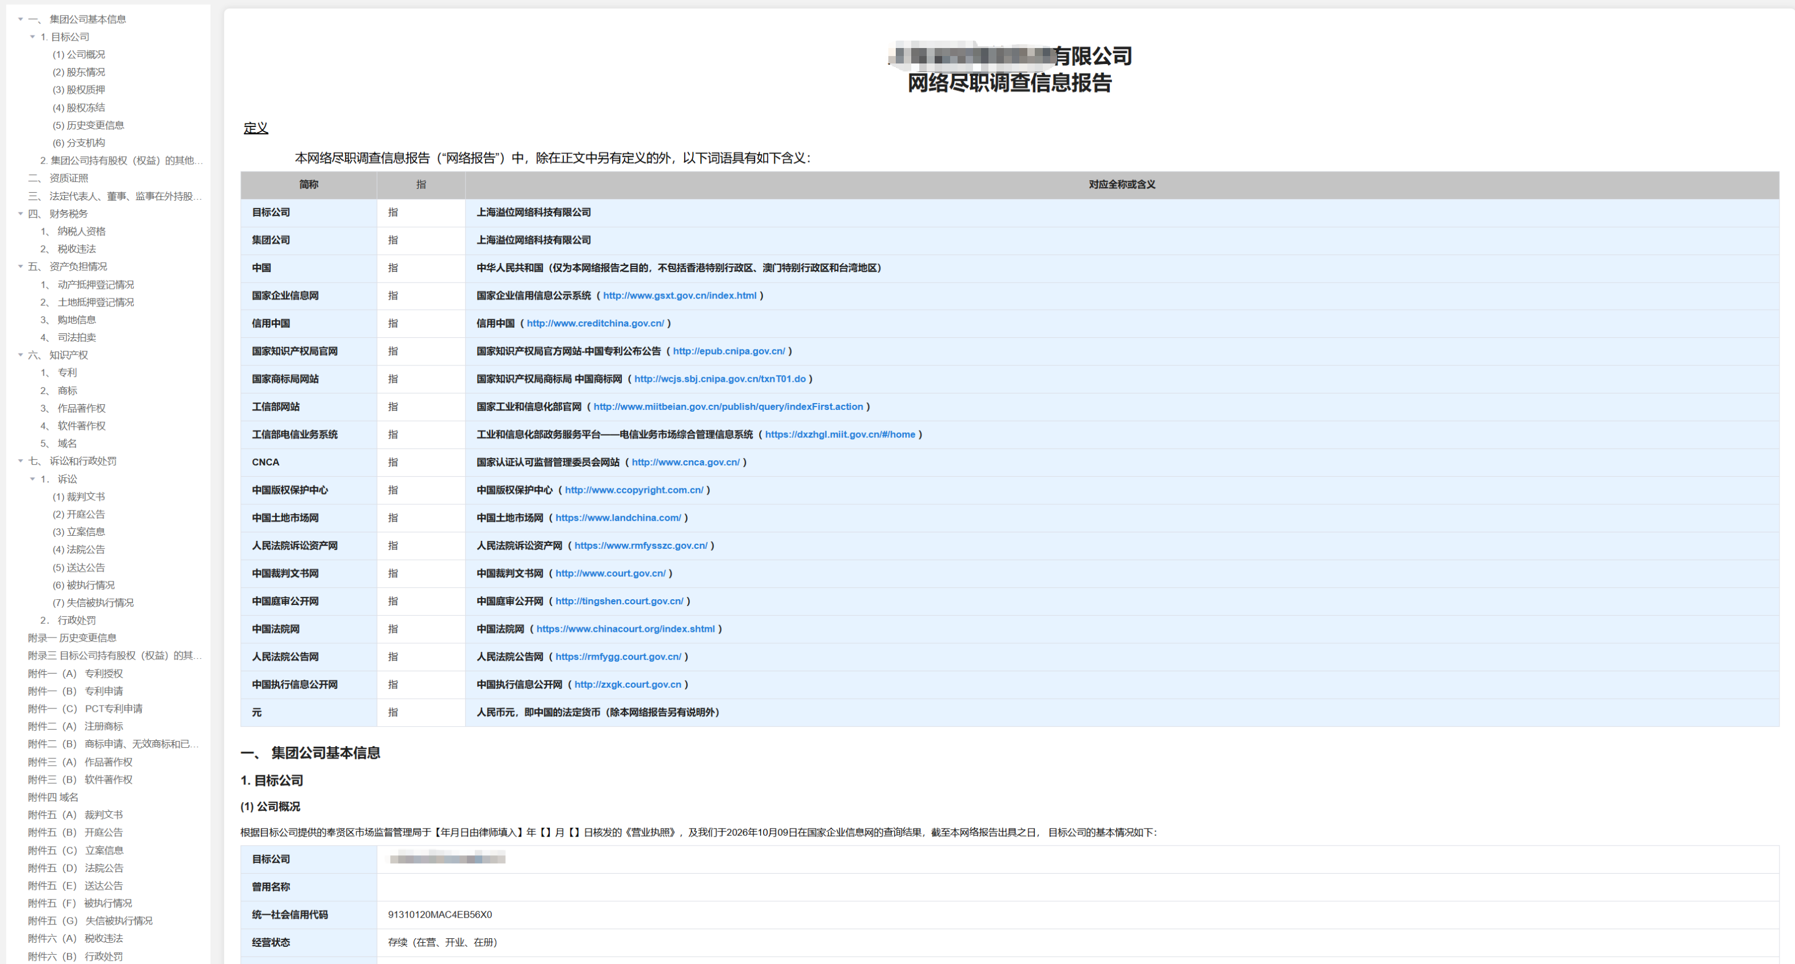1795x964 pixels.
Task: Collapse the 1. 诉讼 subsection arrow
Action: click(32, 479)
